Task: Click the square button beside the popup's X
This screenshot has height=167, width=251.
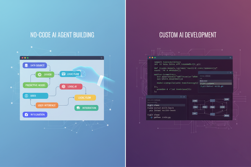Action: point(228,73)
